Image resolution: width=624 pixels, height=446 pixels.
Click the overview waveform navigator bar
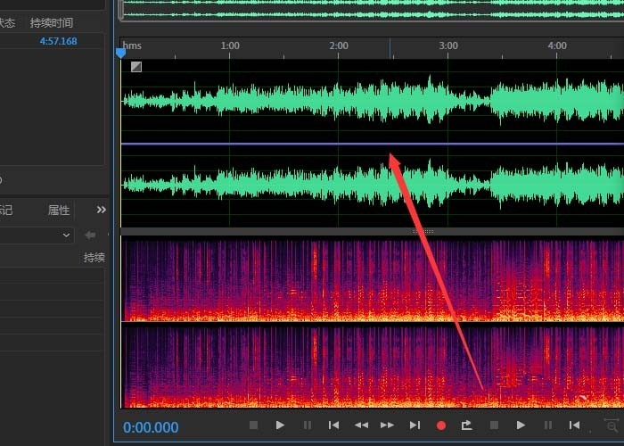(x=372, y=10)
